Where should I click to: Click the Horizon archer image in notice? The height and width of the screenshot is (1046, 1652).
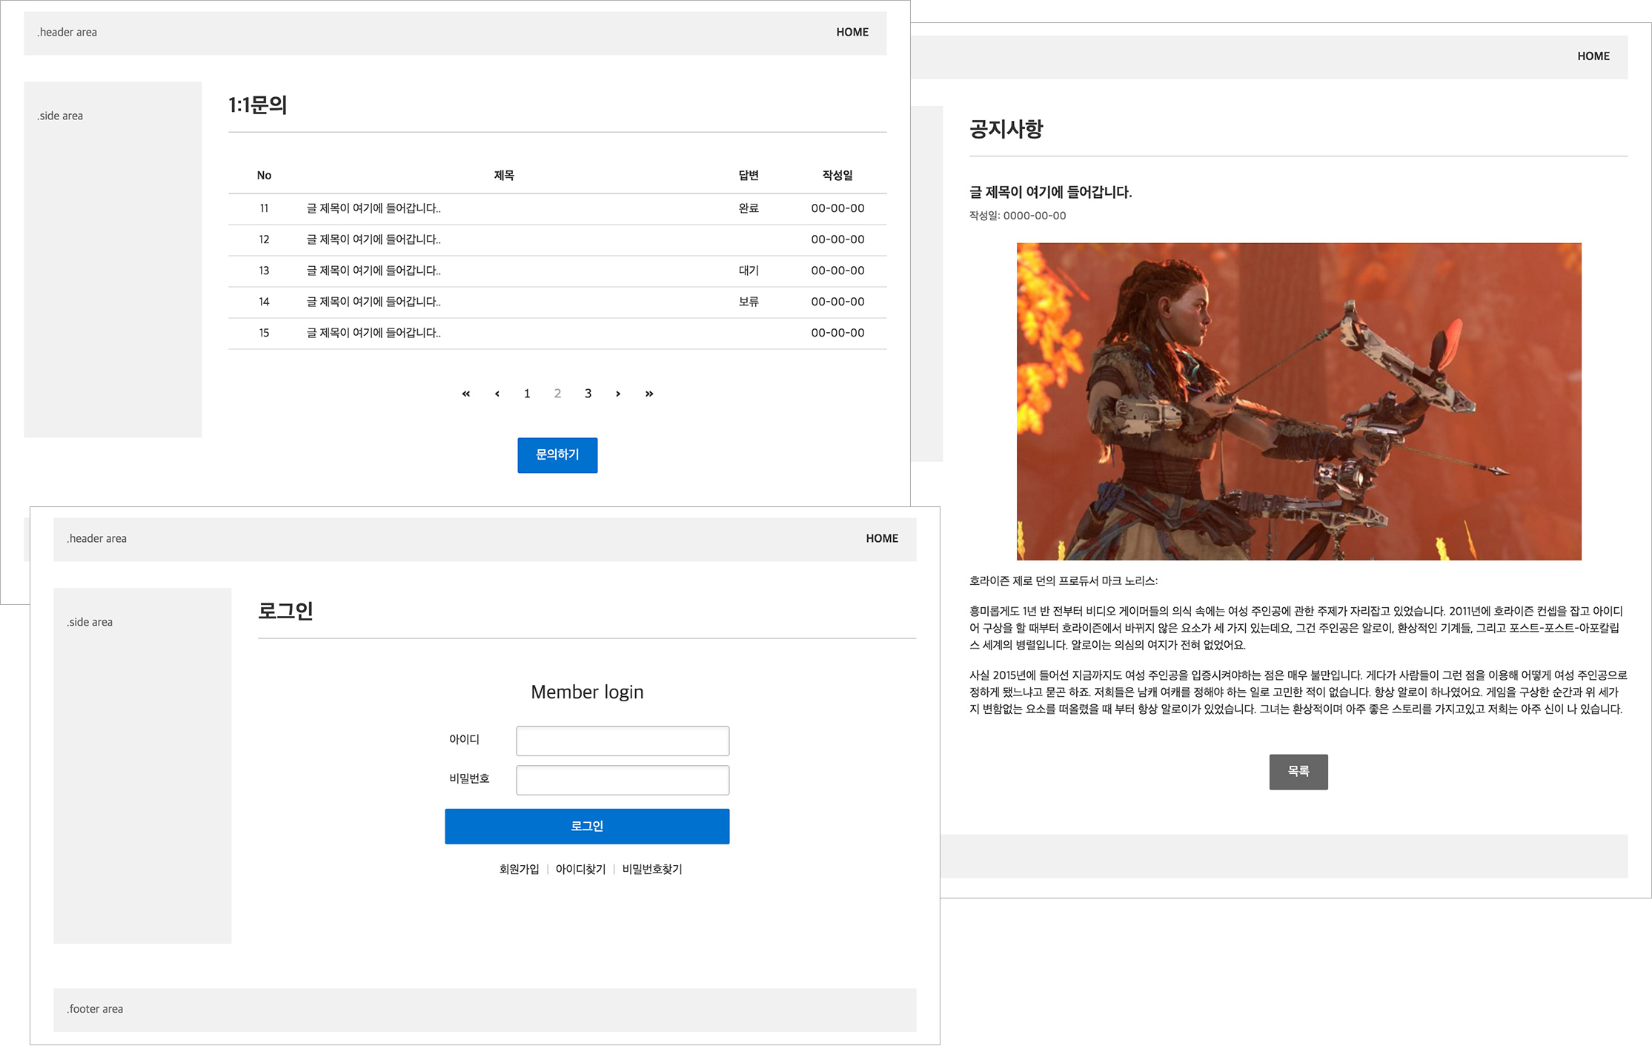(1298, 401)
